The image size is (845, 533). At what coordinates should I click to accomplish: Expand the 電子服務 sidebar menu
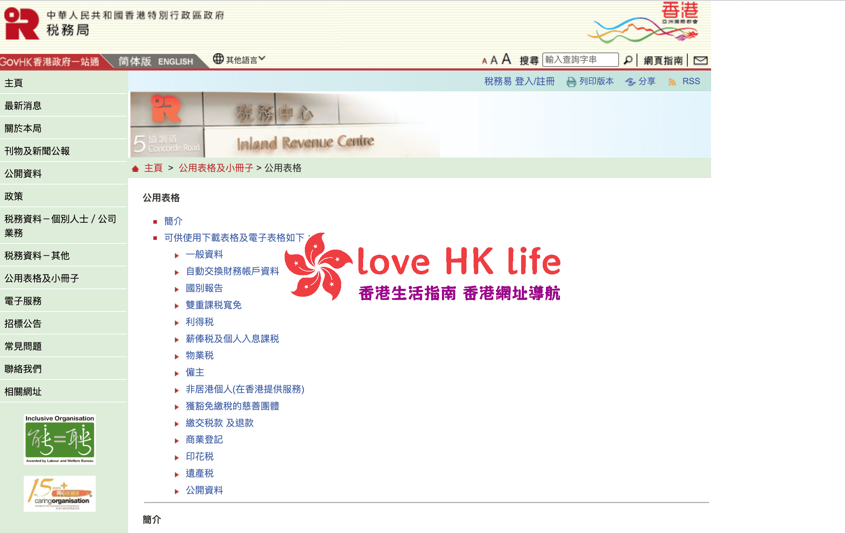tap(23, 301)
